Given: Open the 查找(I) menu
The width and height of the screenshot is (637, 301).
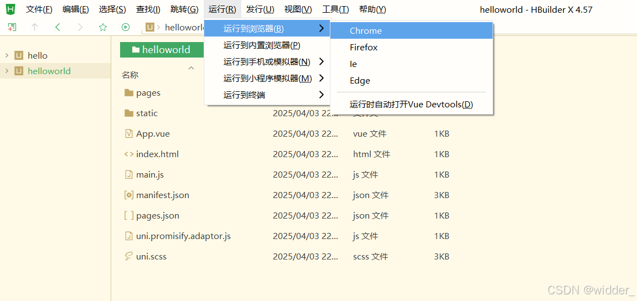Looking at the screenshot, I should coord(148,9).
